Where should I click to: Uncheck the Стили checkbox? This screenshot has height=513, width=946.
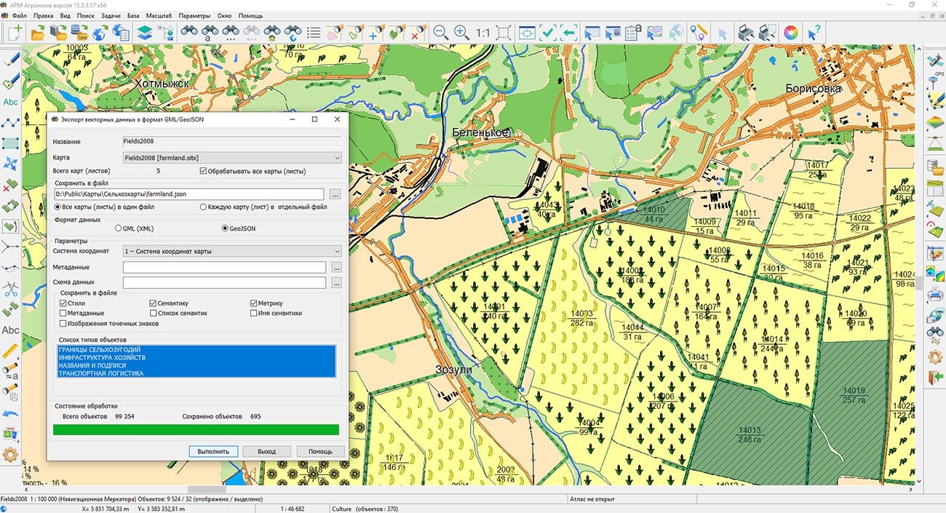(63, 303)
